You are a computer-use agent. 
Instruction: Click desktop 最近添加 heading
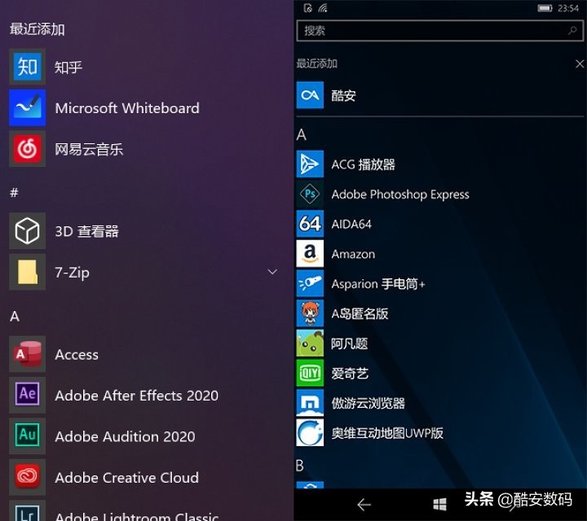[x=37, y=29]
